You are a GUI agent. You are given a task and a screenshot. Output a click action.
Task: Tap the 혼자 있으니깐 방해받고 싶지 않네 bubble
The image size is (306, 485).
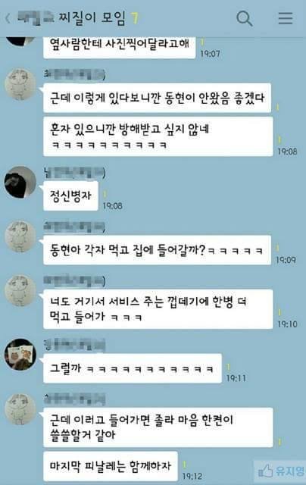click(x=158, y=136)
